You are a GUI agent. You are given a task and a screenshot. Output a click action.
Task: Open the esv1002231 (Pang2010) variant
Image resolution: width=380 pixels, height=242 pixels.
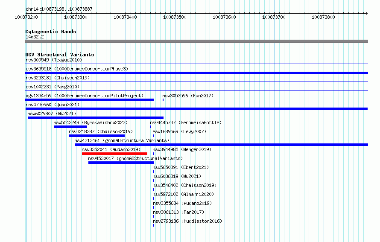[53, 87]
